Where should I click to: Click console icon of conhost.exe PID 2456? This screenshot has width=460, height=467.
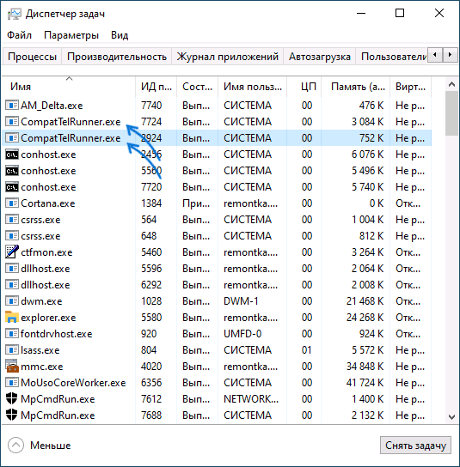[12, 155]
